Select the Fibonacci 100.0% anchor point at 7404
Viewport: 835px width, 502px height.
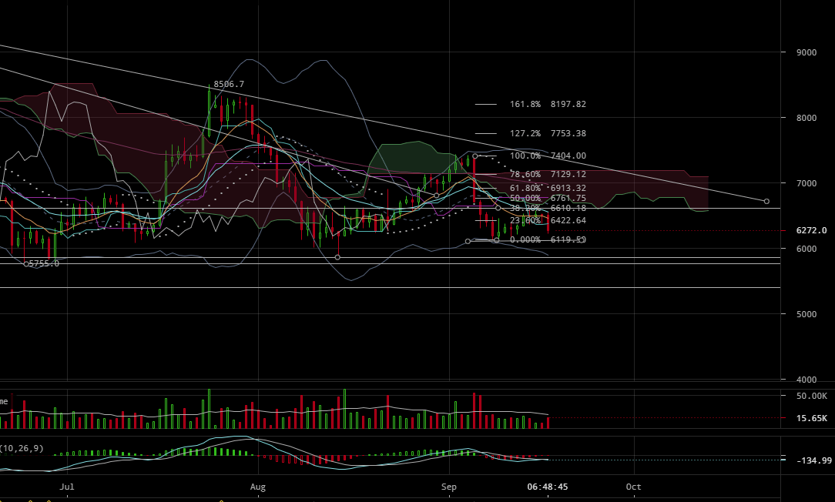pos(475,156)
